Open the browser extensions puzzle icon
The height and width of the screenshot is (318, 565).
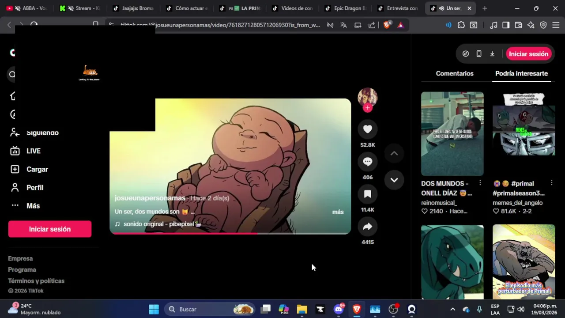coord(461,25)
